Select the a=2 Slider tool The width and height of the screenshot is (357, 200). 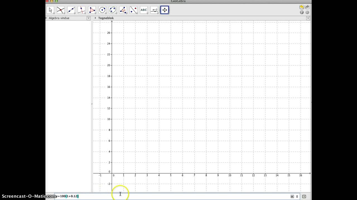(154, 10)
